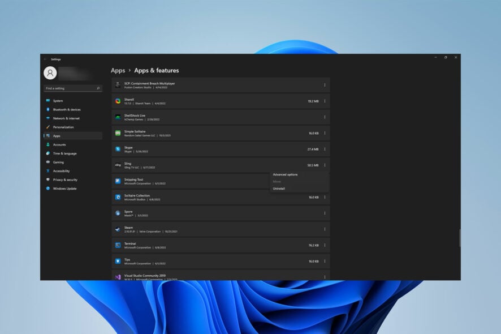Click the Solitaire Collection app icon
Screen dimensions: 501x334
pyautogui.click(x=118, y=197)
